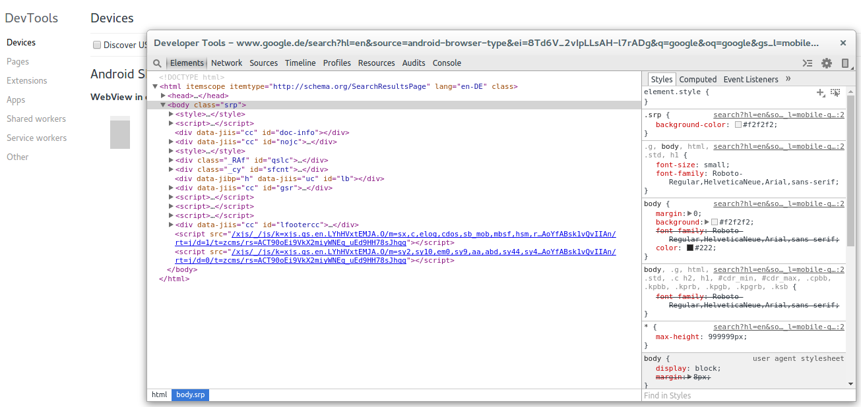Click display: block declaration
861x407 pixels.
[x=688, y=368]
